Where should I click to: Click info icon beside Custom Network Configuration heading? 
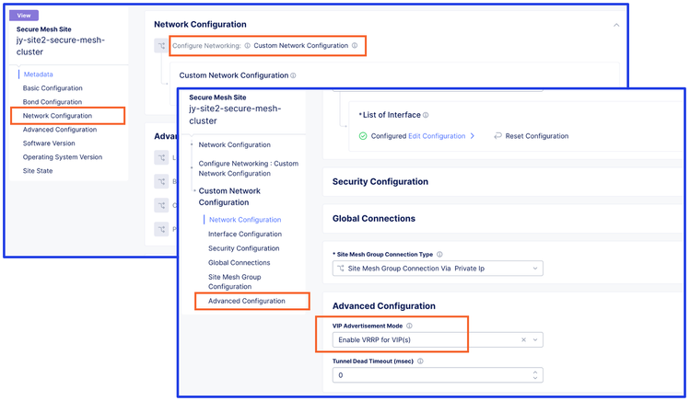tap(294, 75)
